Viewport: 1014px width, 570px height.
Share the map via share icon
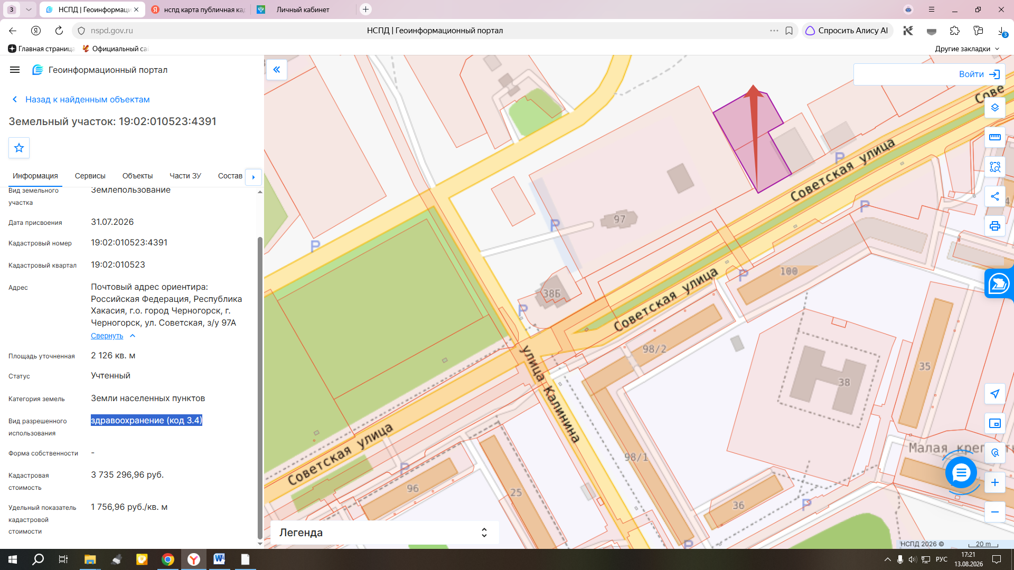(995, 196)
